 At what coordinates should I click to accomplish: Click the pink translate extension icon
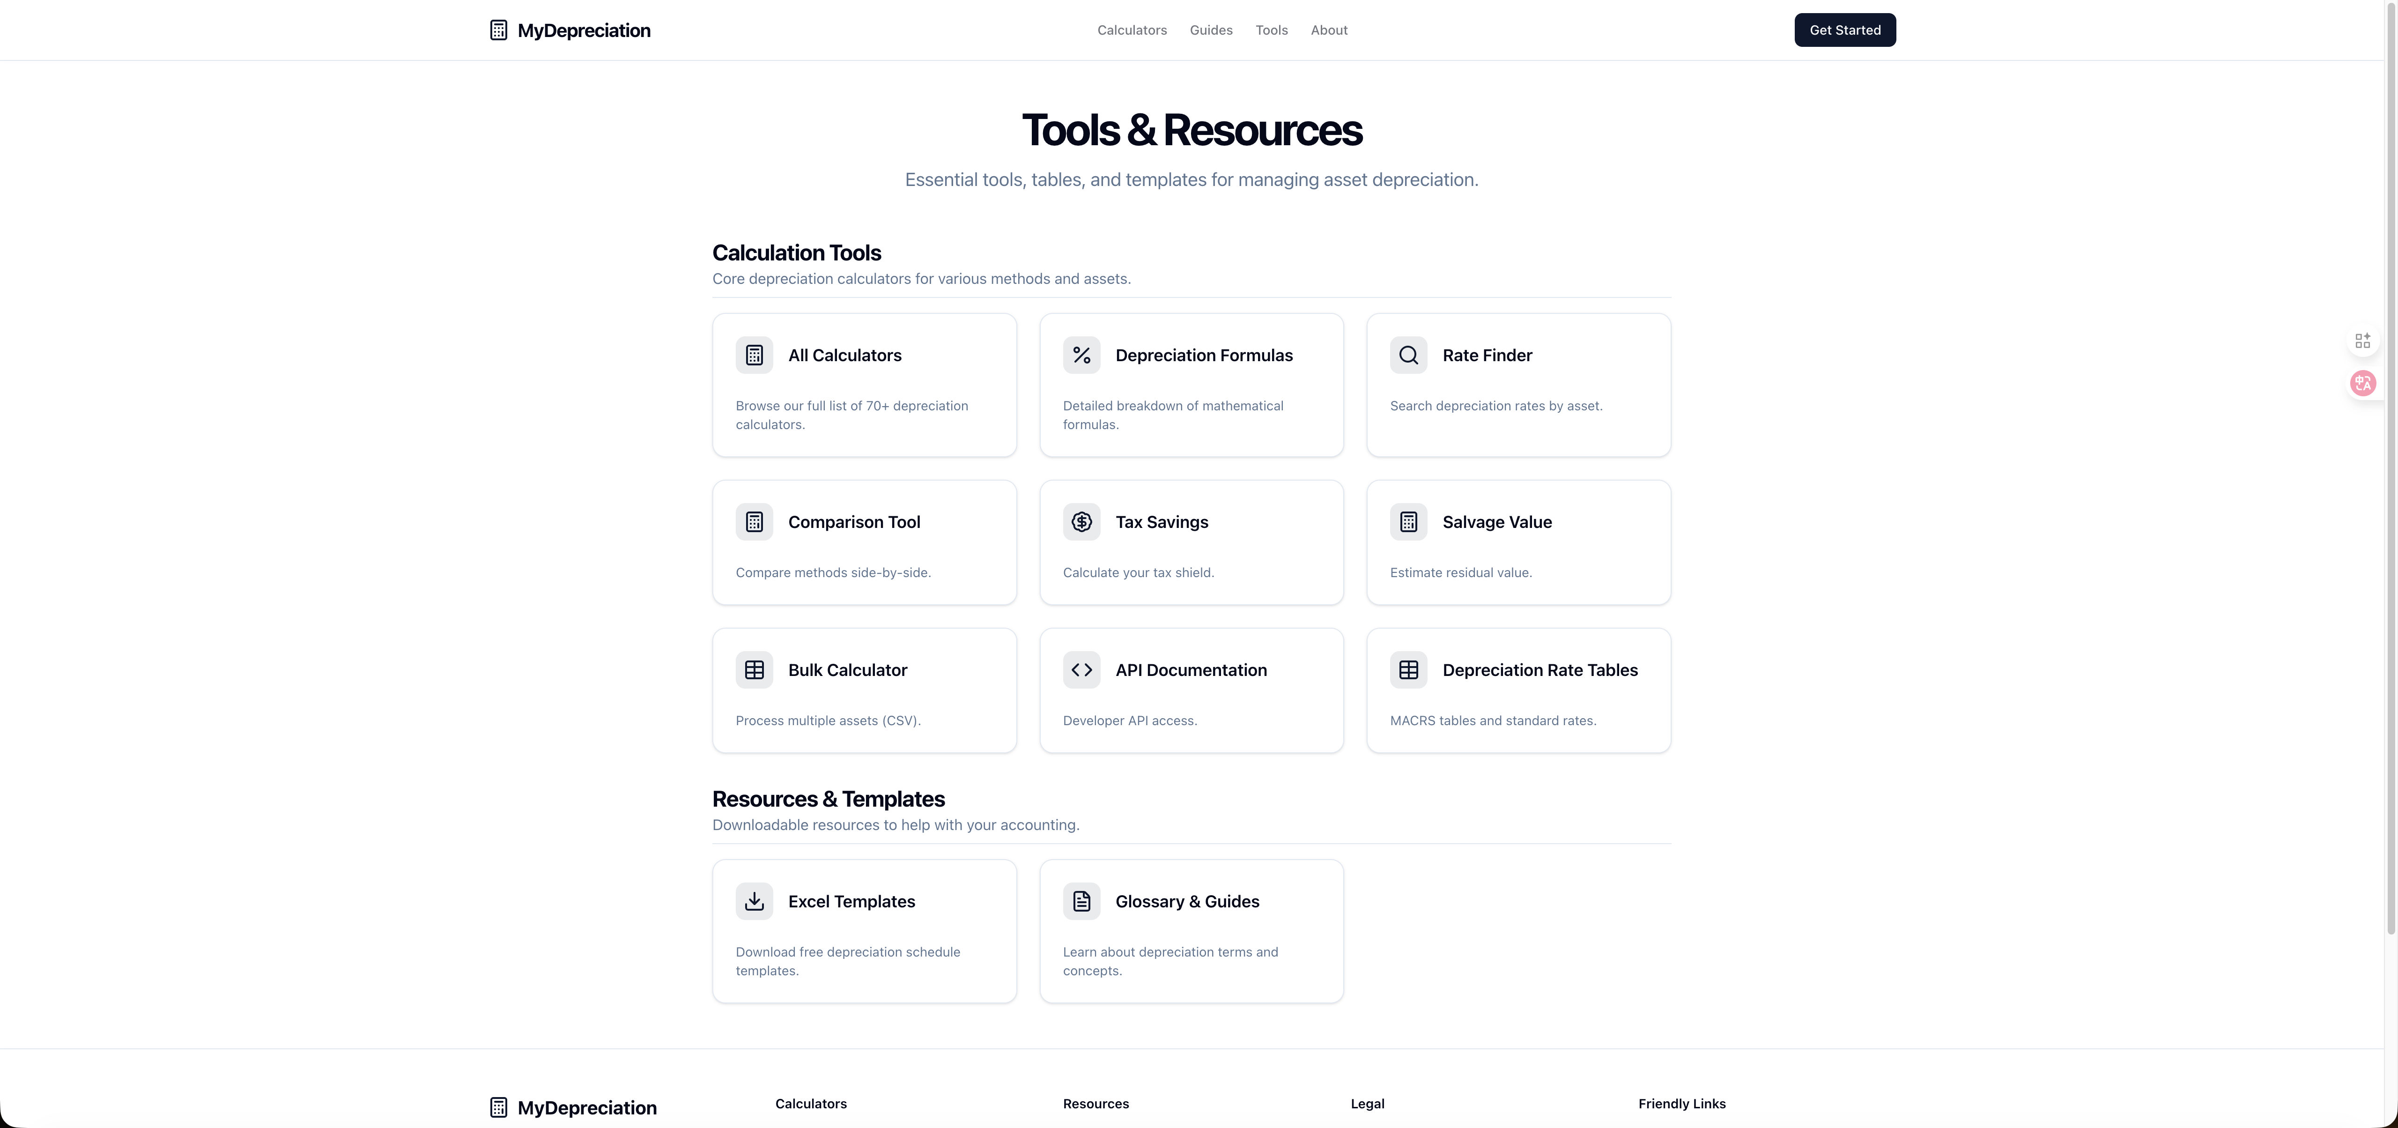point(2362,383)
